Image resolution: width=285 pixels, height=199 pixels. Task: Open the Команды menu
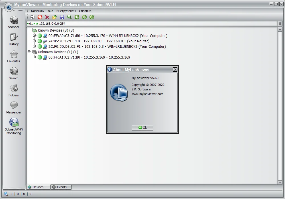click(x=38, y=11)
